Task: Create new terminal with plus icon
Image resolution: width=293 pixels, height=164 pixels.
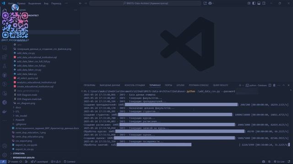Action: pos(240,85)
